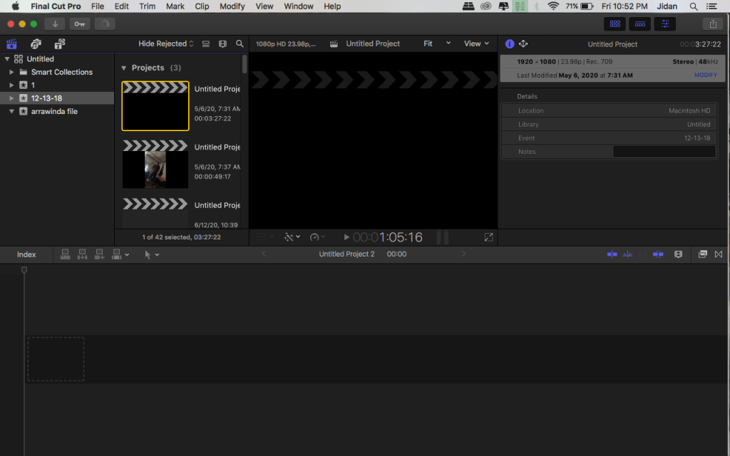This screenshot has width=730, height=456.
Task: Click the MODIFY link in inspector
Action: (706, 75)
